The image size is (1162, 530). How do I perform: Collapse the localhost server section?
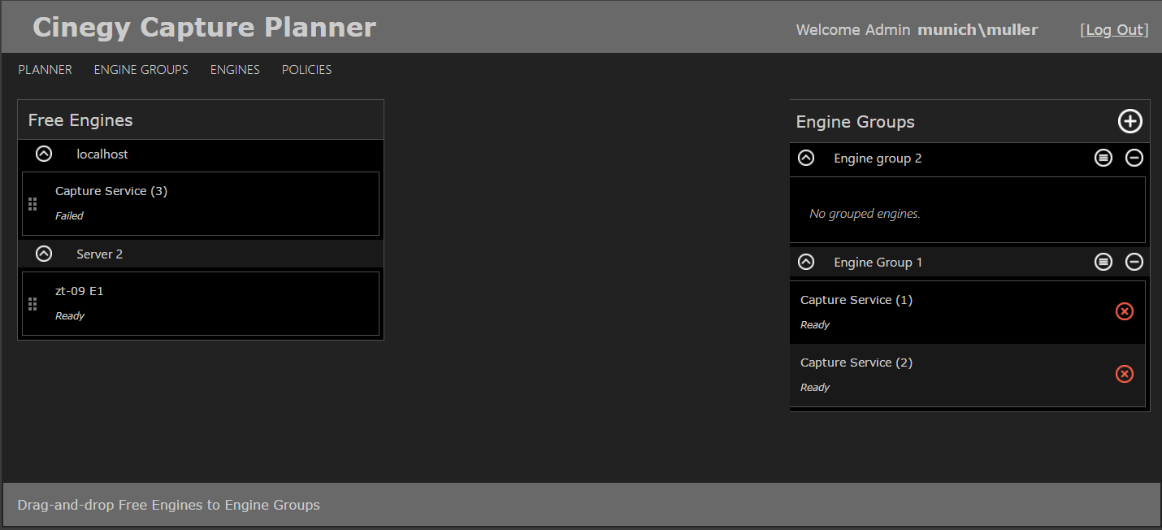pos(43,154)
